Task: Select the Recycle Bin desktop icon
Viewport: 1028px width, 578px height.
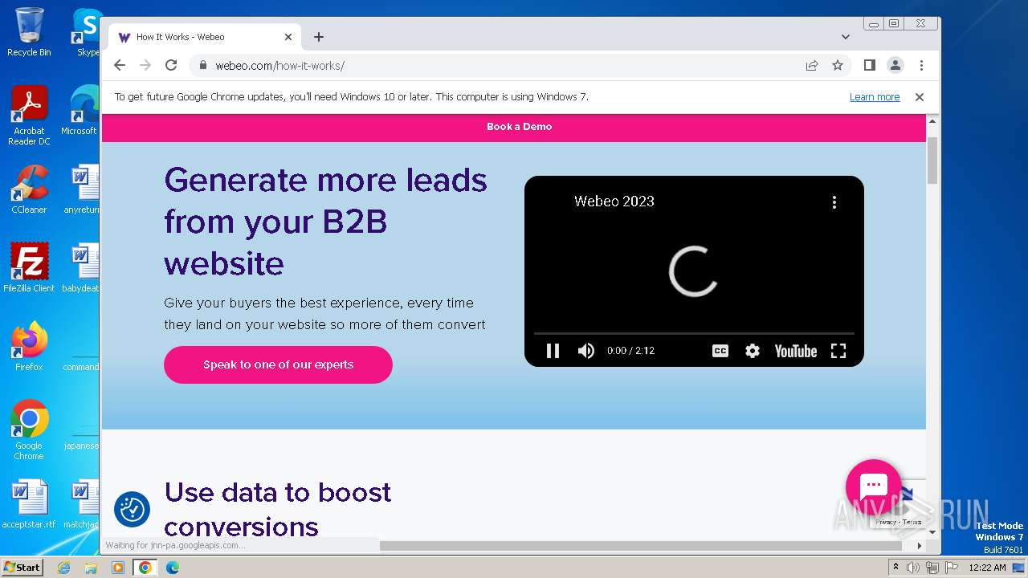Action: point(29,32)
